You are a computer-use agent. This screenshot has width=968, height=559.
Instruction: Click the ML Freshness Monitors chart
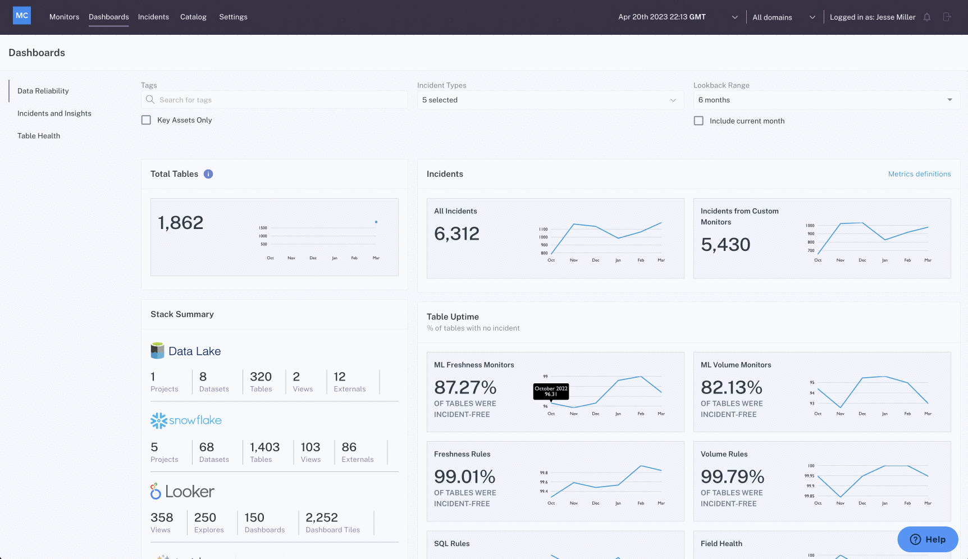click(602, 395)
